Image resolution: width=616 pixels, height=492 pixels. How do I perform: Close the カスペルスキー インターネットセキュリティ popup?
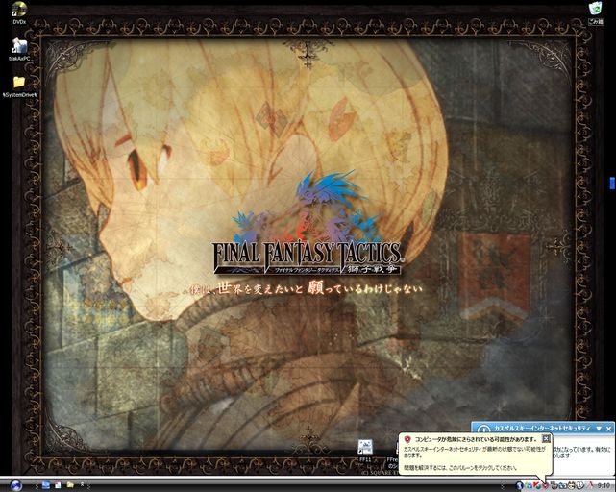(609, 428)
